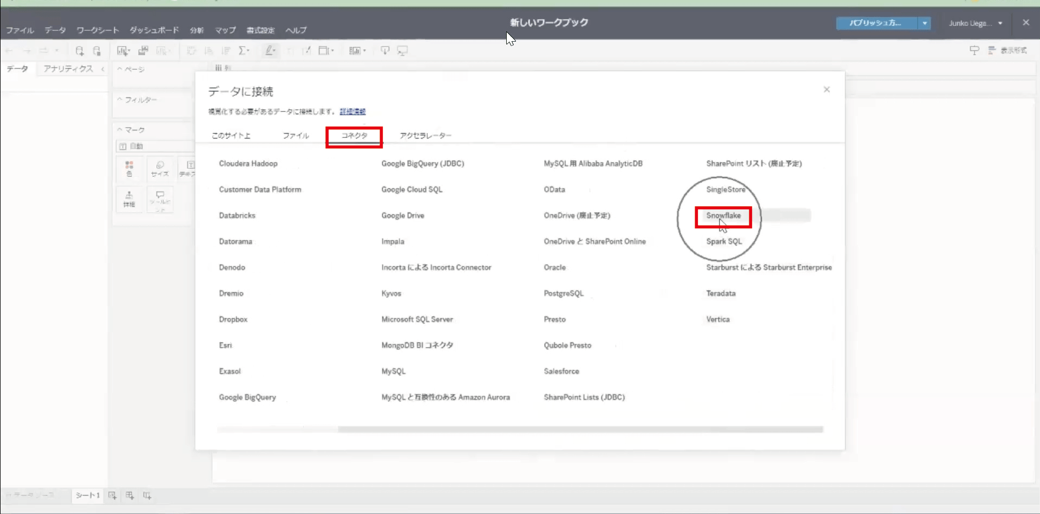Screen dimensions: 1040x514
Task: Switch to the コネクタ tab
Action: coord(354,136)
